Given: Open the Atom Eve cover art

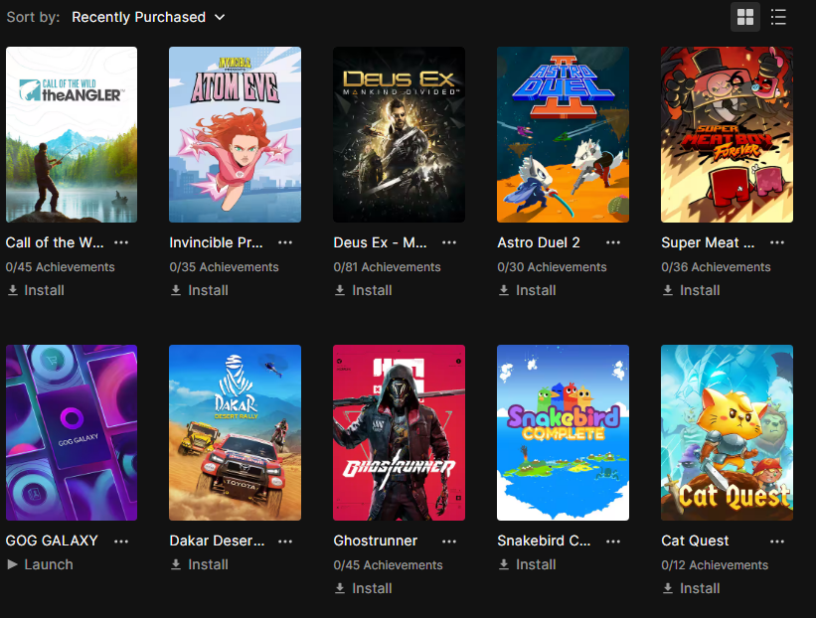Looking at the screenshot, I should [x=236, y=135].
